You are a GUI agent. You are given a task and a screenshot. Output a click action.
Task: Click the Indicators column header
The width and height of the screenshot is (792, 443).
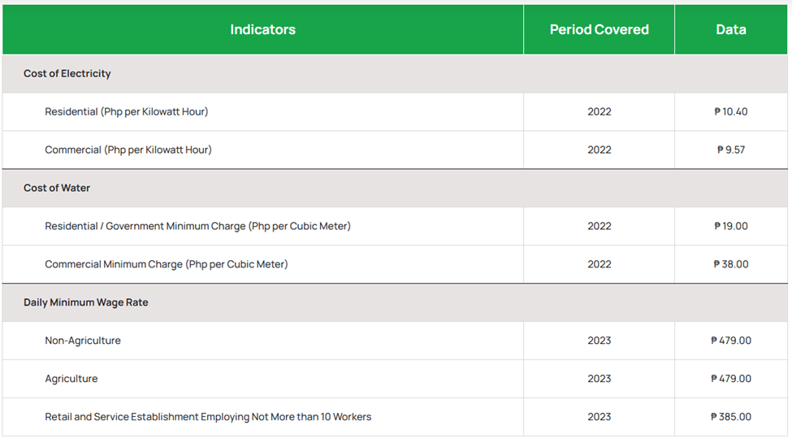[x=262, y=30]
